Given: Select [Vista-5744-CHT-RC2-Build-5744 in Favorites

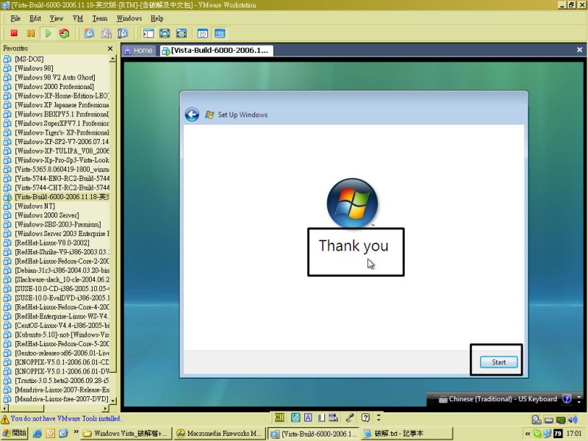Looking at the screenshot, I should click(x=62, y=187).
